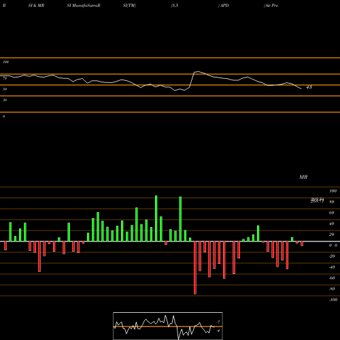Click the RSI line's peak near 70

tap(198, 71)
